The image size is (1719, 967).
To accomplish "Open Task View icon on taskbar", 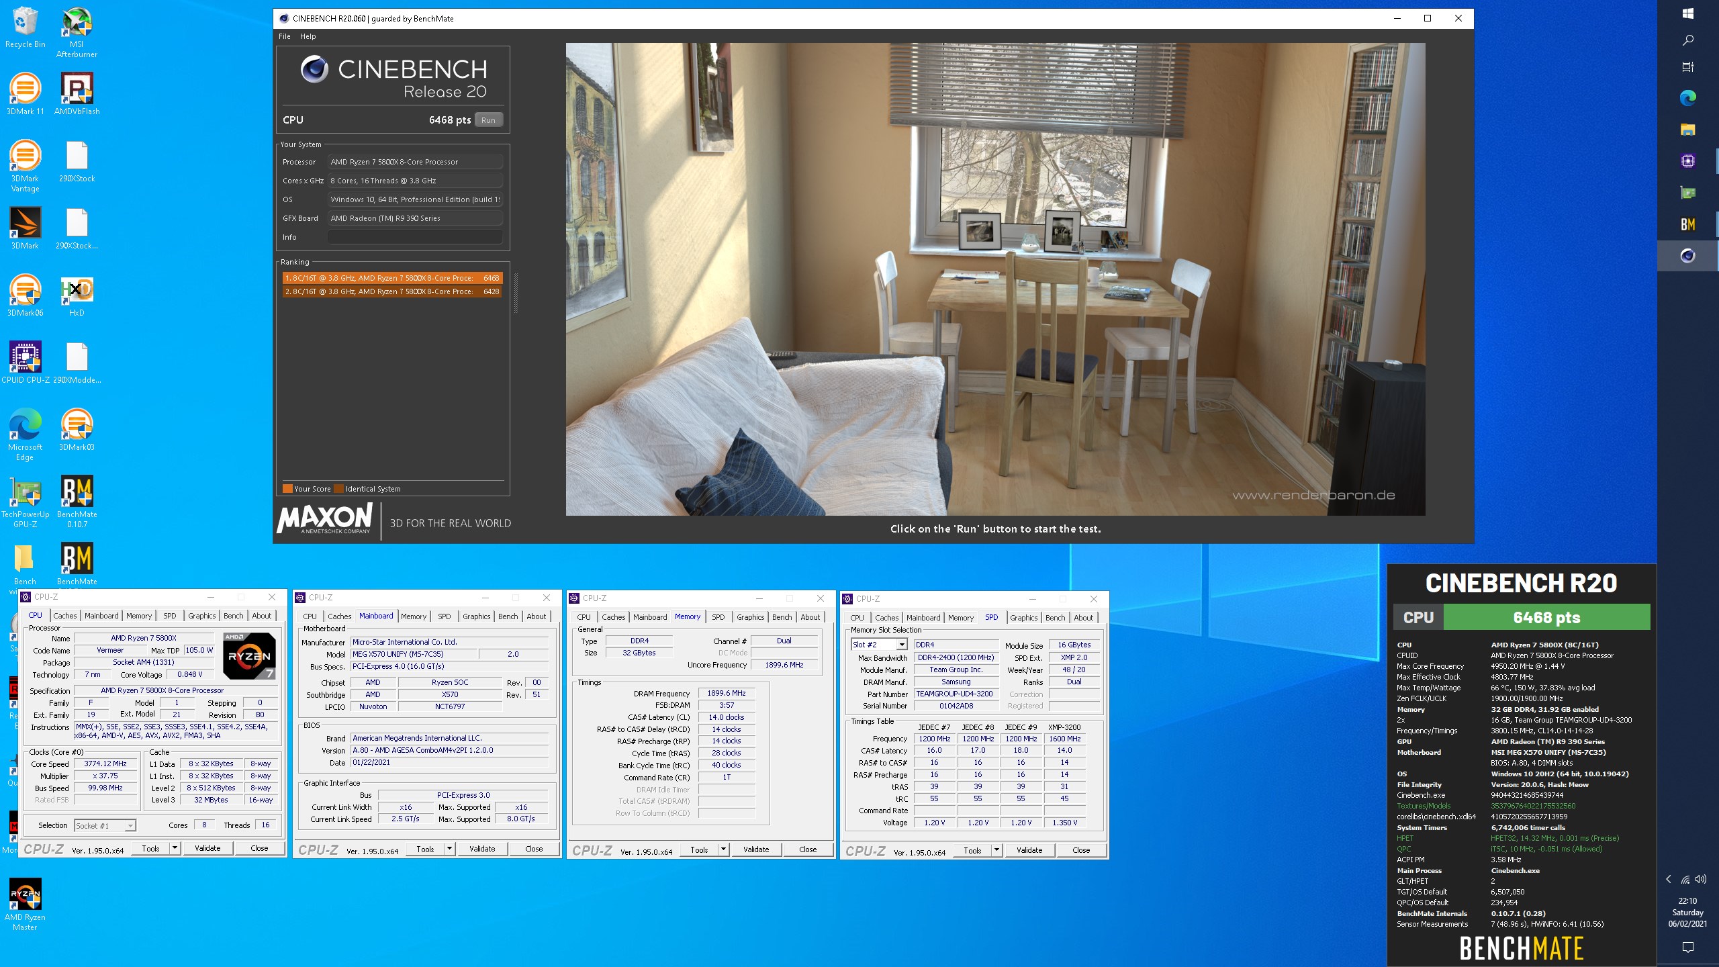I will (1688, 67).
